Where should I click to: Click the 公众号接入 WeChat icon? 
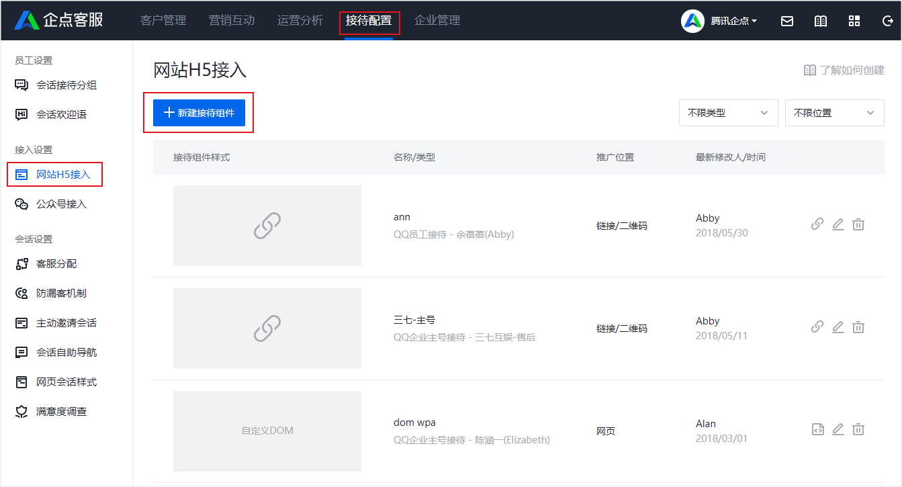21,204
